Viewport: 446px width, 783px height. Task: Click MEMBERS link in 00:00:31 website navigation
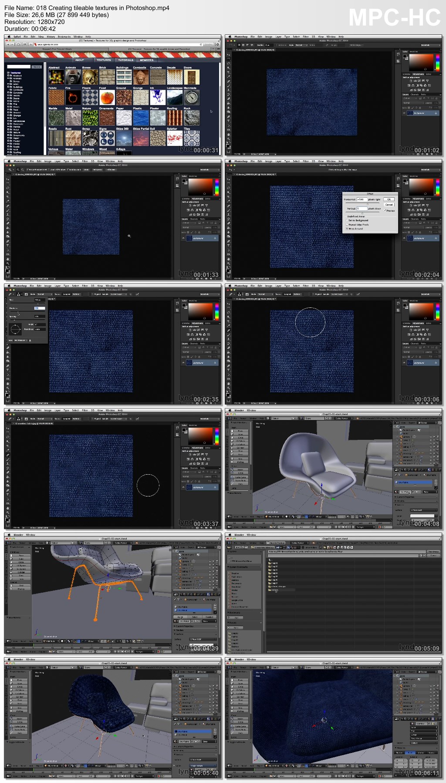coord(147,60)
